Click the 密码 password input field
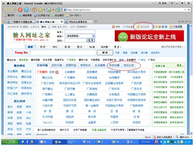The image size is (194, 146). 75,40
